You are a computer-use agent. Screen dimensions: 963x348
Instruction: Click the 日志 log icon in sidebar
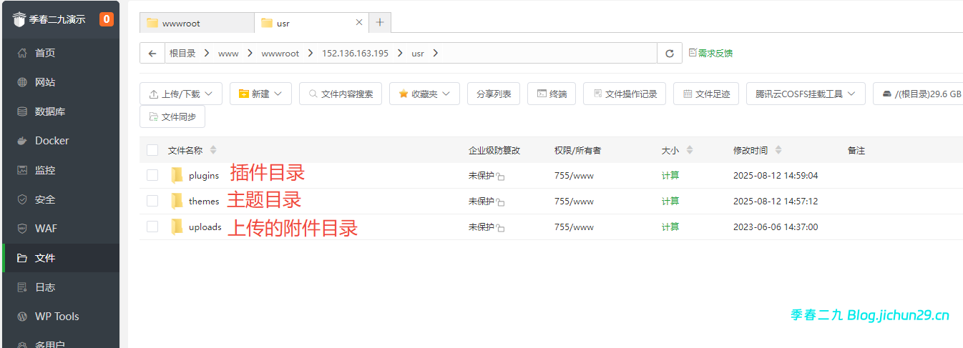pos(22,287)
